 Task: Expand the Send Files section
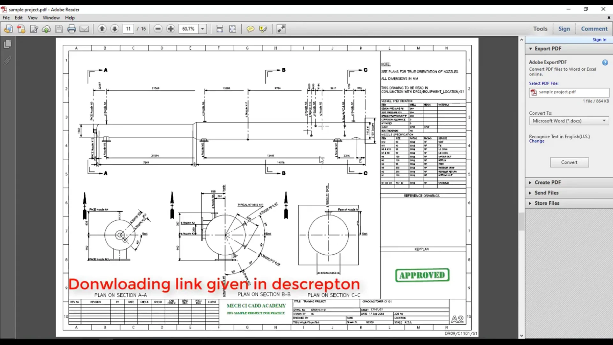click(547, 193)
